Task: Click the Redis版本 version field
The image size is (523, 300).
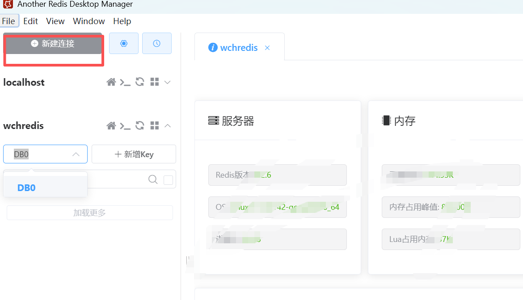Action: click(x=278, y=175)
